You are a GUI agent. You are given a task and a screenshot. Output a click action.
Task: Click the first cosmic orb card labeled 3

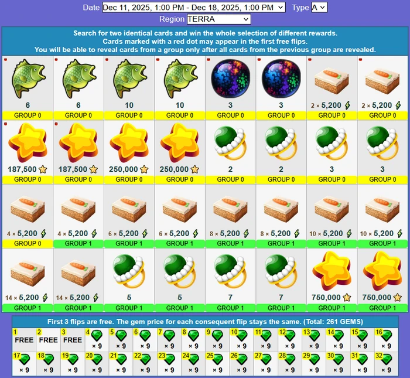point(230,88)
